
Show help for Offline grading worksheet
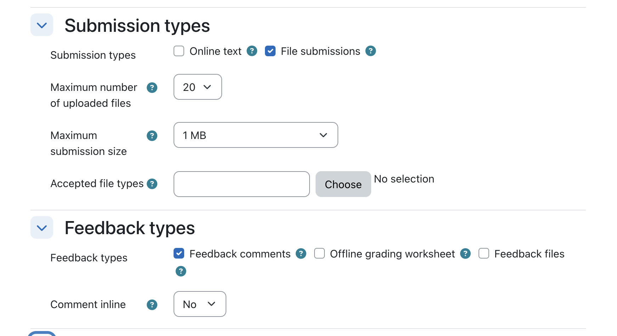point(465,254)
